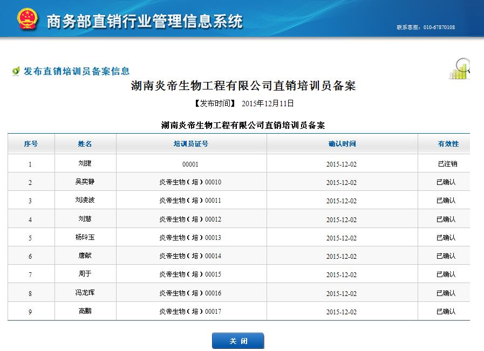Click the 商务部直销行业管理信息系统 title

(x=145, y=21)
